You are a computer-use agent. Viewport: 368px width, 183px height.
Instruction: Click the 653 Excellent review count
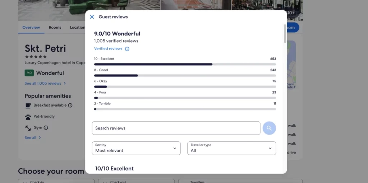(273, 59)
